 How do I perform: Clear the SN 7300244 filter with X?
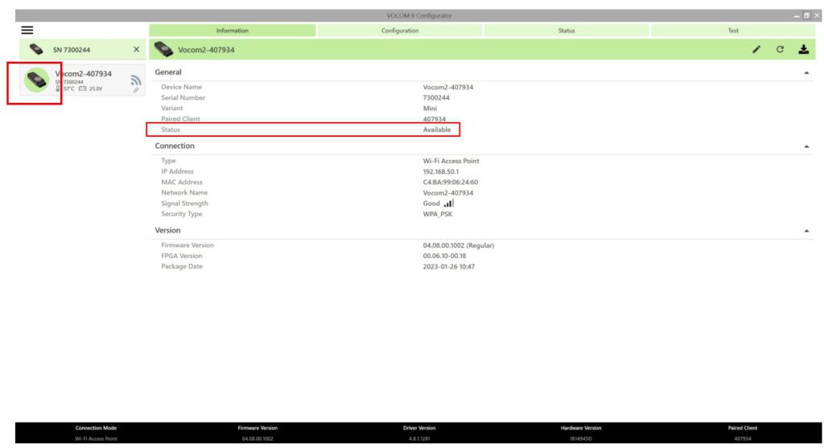[137, 49]
